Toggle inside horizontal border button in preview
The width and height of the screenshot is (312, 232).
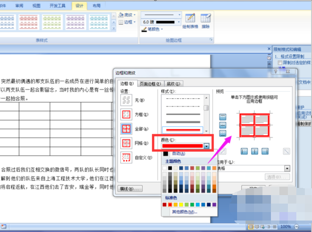223,125
